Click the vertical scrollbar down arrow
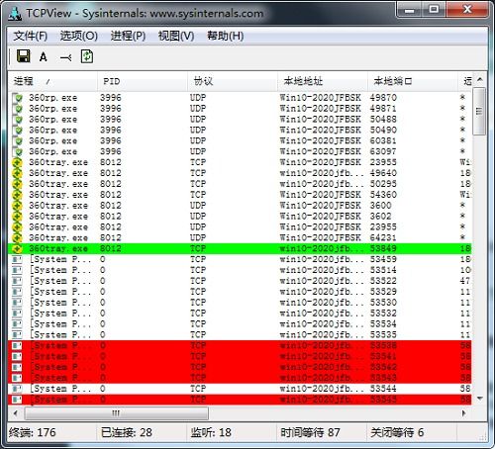The image size is (495, 449). coord(480,399)
